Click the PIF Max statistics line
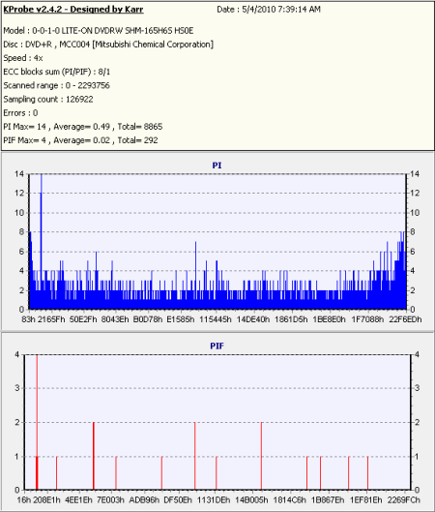 (x=80, y=140)
